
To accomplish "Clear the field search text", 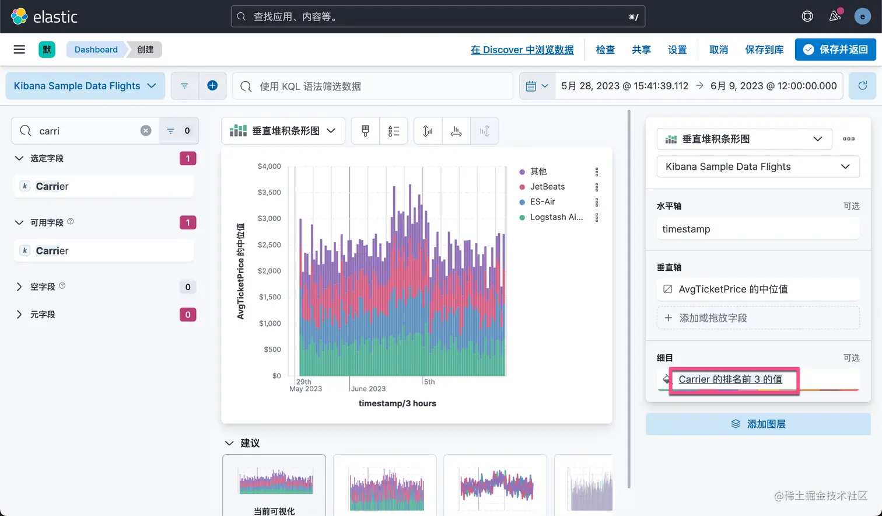I will (x=146, y=131).
